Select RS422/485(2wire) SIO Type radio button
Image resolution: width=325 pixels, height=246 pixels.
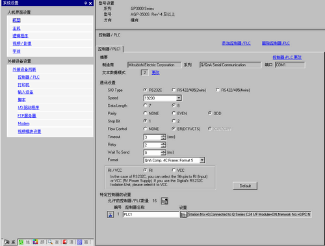click(x=174, y=90)
